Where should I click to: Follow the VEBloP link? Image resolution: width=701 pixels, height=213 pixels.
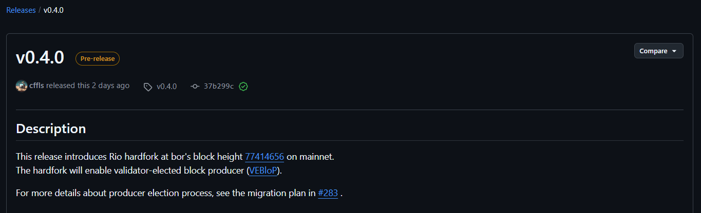(264, 171)
